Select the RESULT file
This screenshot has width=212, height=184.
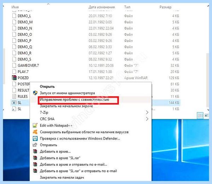(23, 90)
